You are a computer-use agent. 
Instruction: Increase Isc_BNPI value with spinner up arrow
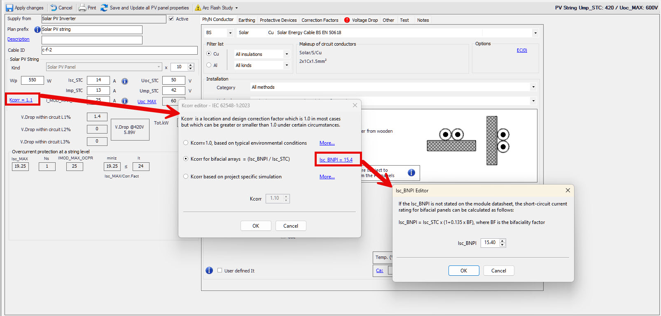point(502,241)
